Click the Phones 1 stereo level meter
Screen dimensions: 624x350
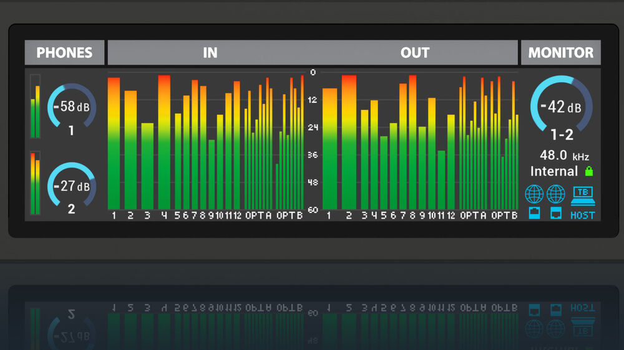pyautogui.click(x=35, y=106)
